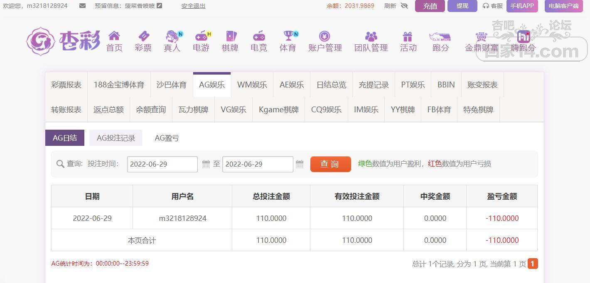Open the 棋牌 card games icon
The image size is (590, 283).
pos(230,36)
